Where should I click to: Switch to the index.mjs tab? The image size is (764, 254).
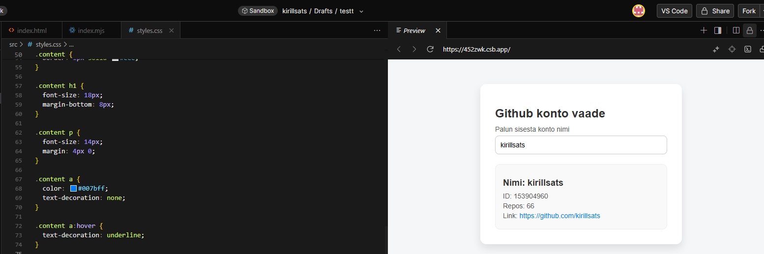pos(92,30)
